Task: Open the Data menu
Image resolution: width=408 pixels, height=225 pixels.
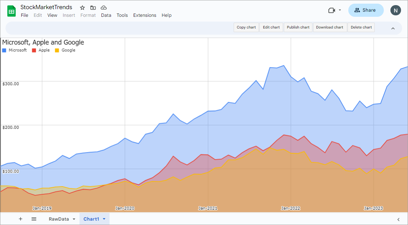Action: point(106,15)
